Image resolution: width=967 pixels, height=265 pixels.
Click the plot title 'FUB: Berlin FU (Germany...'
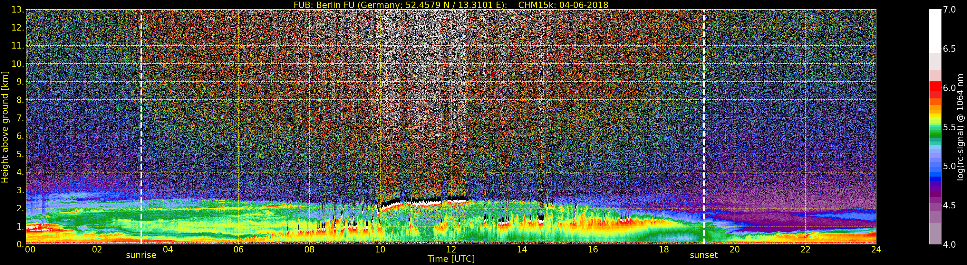pos(451,5)
